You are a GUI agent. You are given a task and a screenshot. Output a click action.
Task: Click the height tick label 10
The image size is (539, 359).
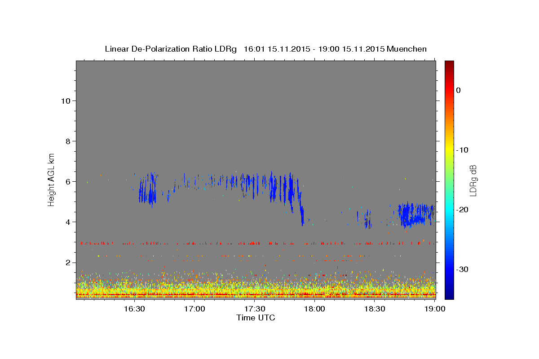coord(65,101)
